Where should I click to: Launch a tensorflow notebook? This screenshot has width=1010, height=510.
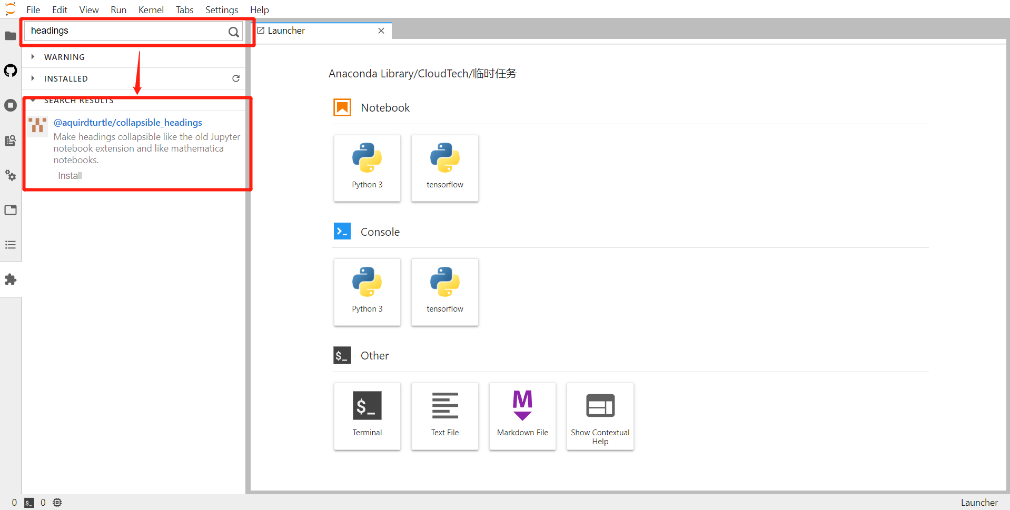coord(445,168)
